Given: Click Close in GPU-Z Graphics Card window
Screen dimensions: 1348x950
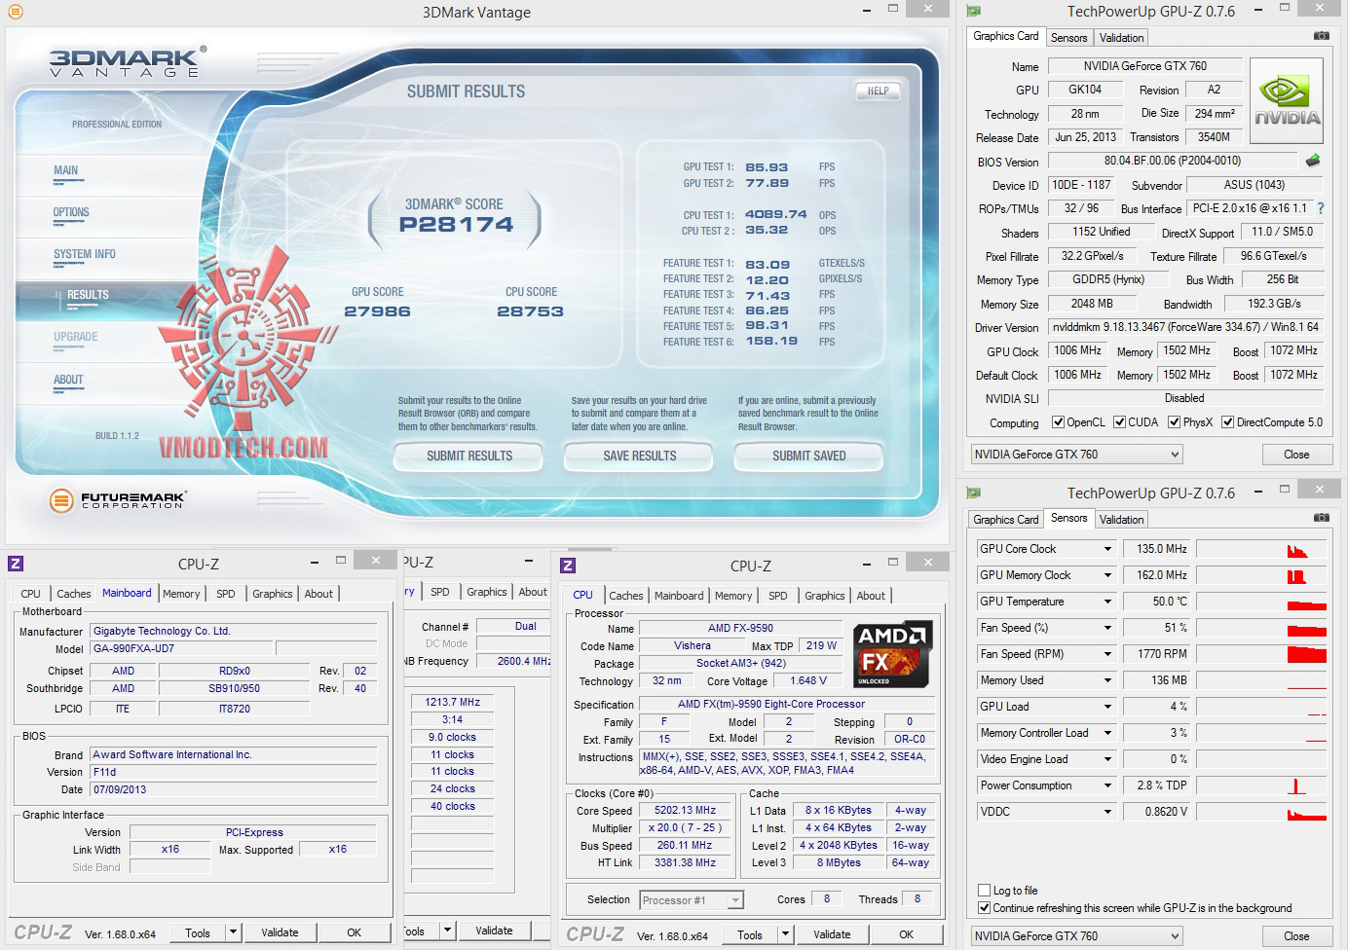Looking at the screenshot, I should tap(1296, 455).
